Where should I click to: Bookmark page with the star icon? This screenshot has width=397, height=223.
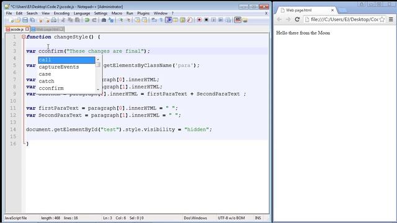[x=382, y=19]
